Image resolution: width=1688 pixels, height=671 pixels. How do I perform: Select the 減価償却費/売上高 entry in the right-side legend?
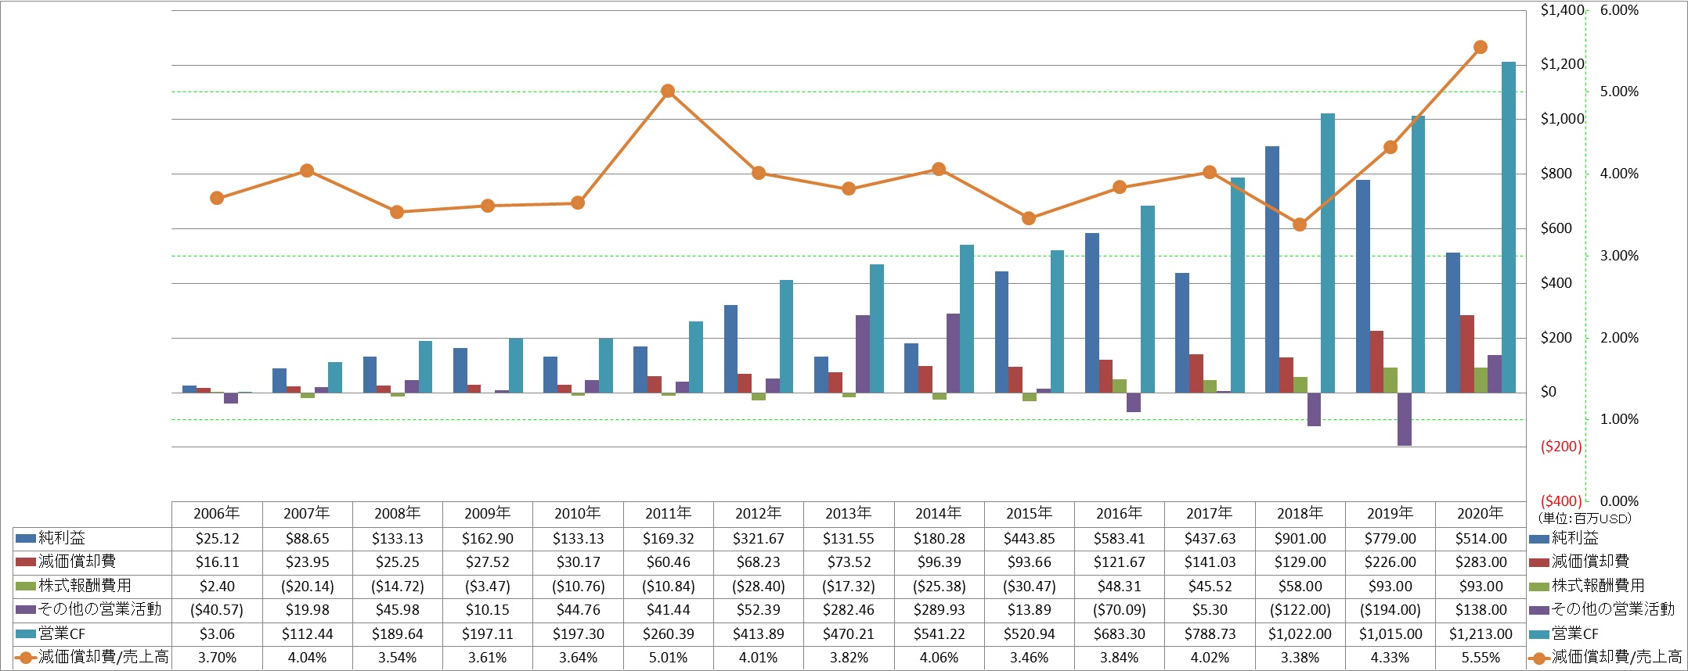[1605, 658]
